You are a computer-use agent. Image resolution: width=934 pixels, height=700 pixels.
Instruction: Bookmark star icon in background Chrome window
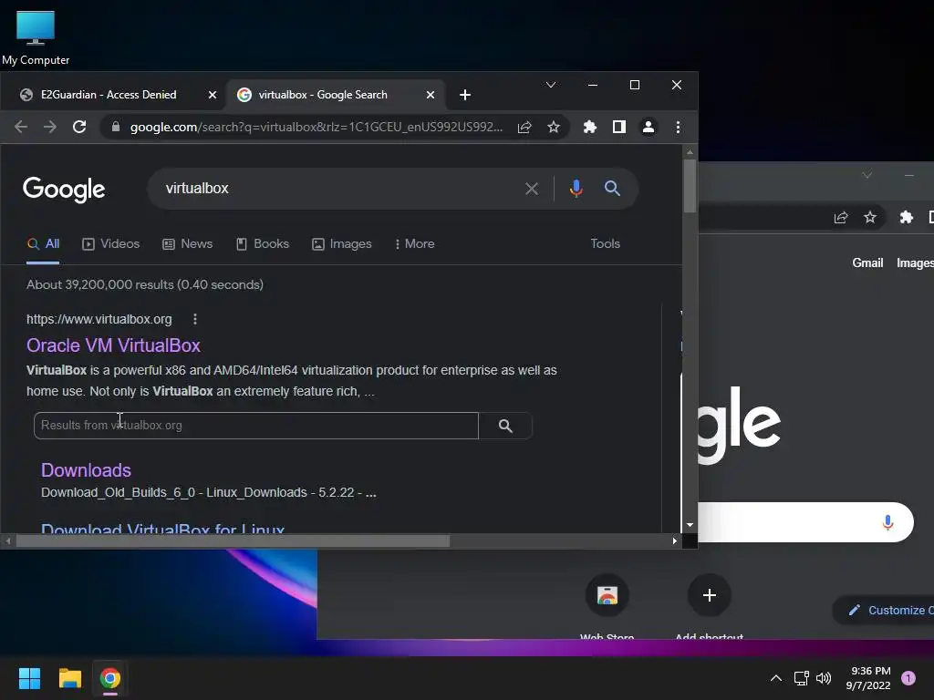(x=870, y=217)
